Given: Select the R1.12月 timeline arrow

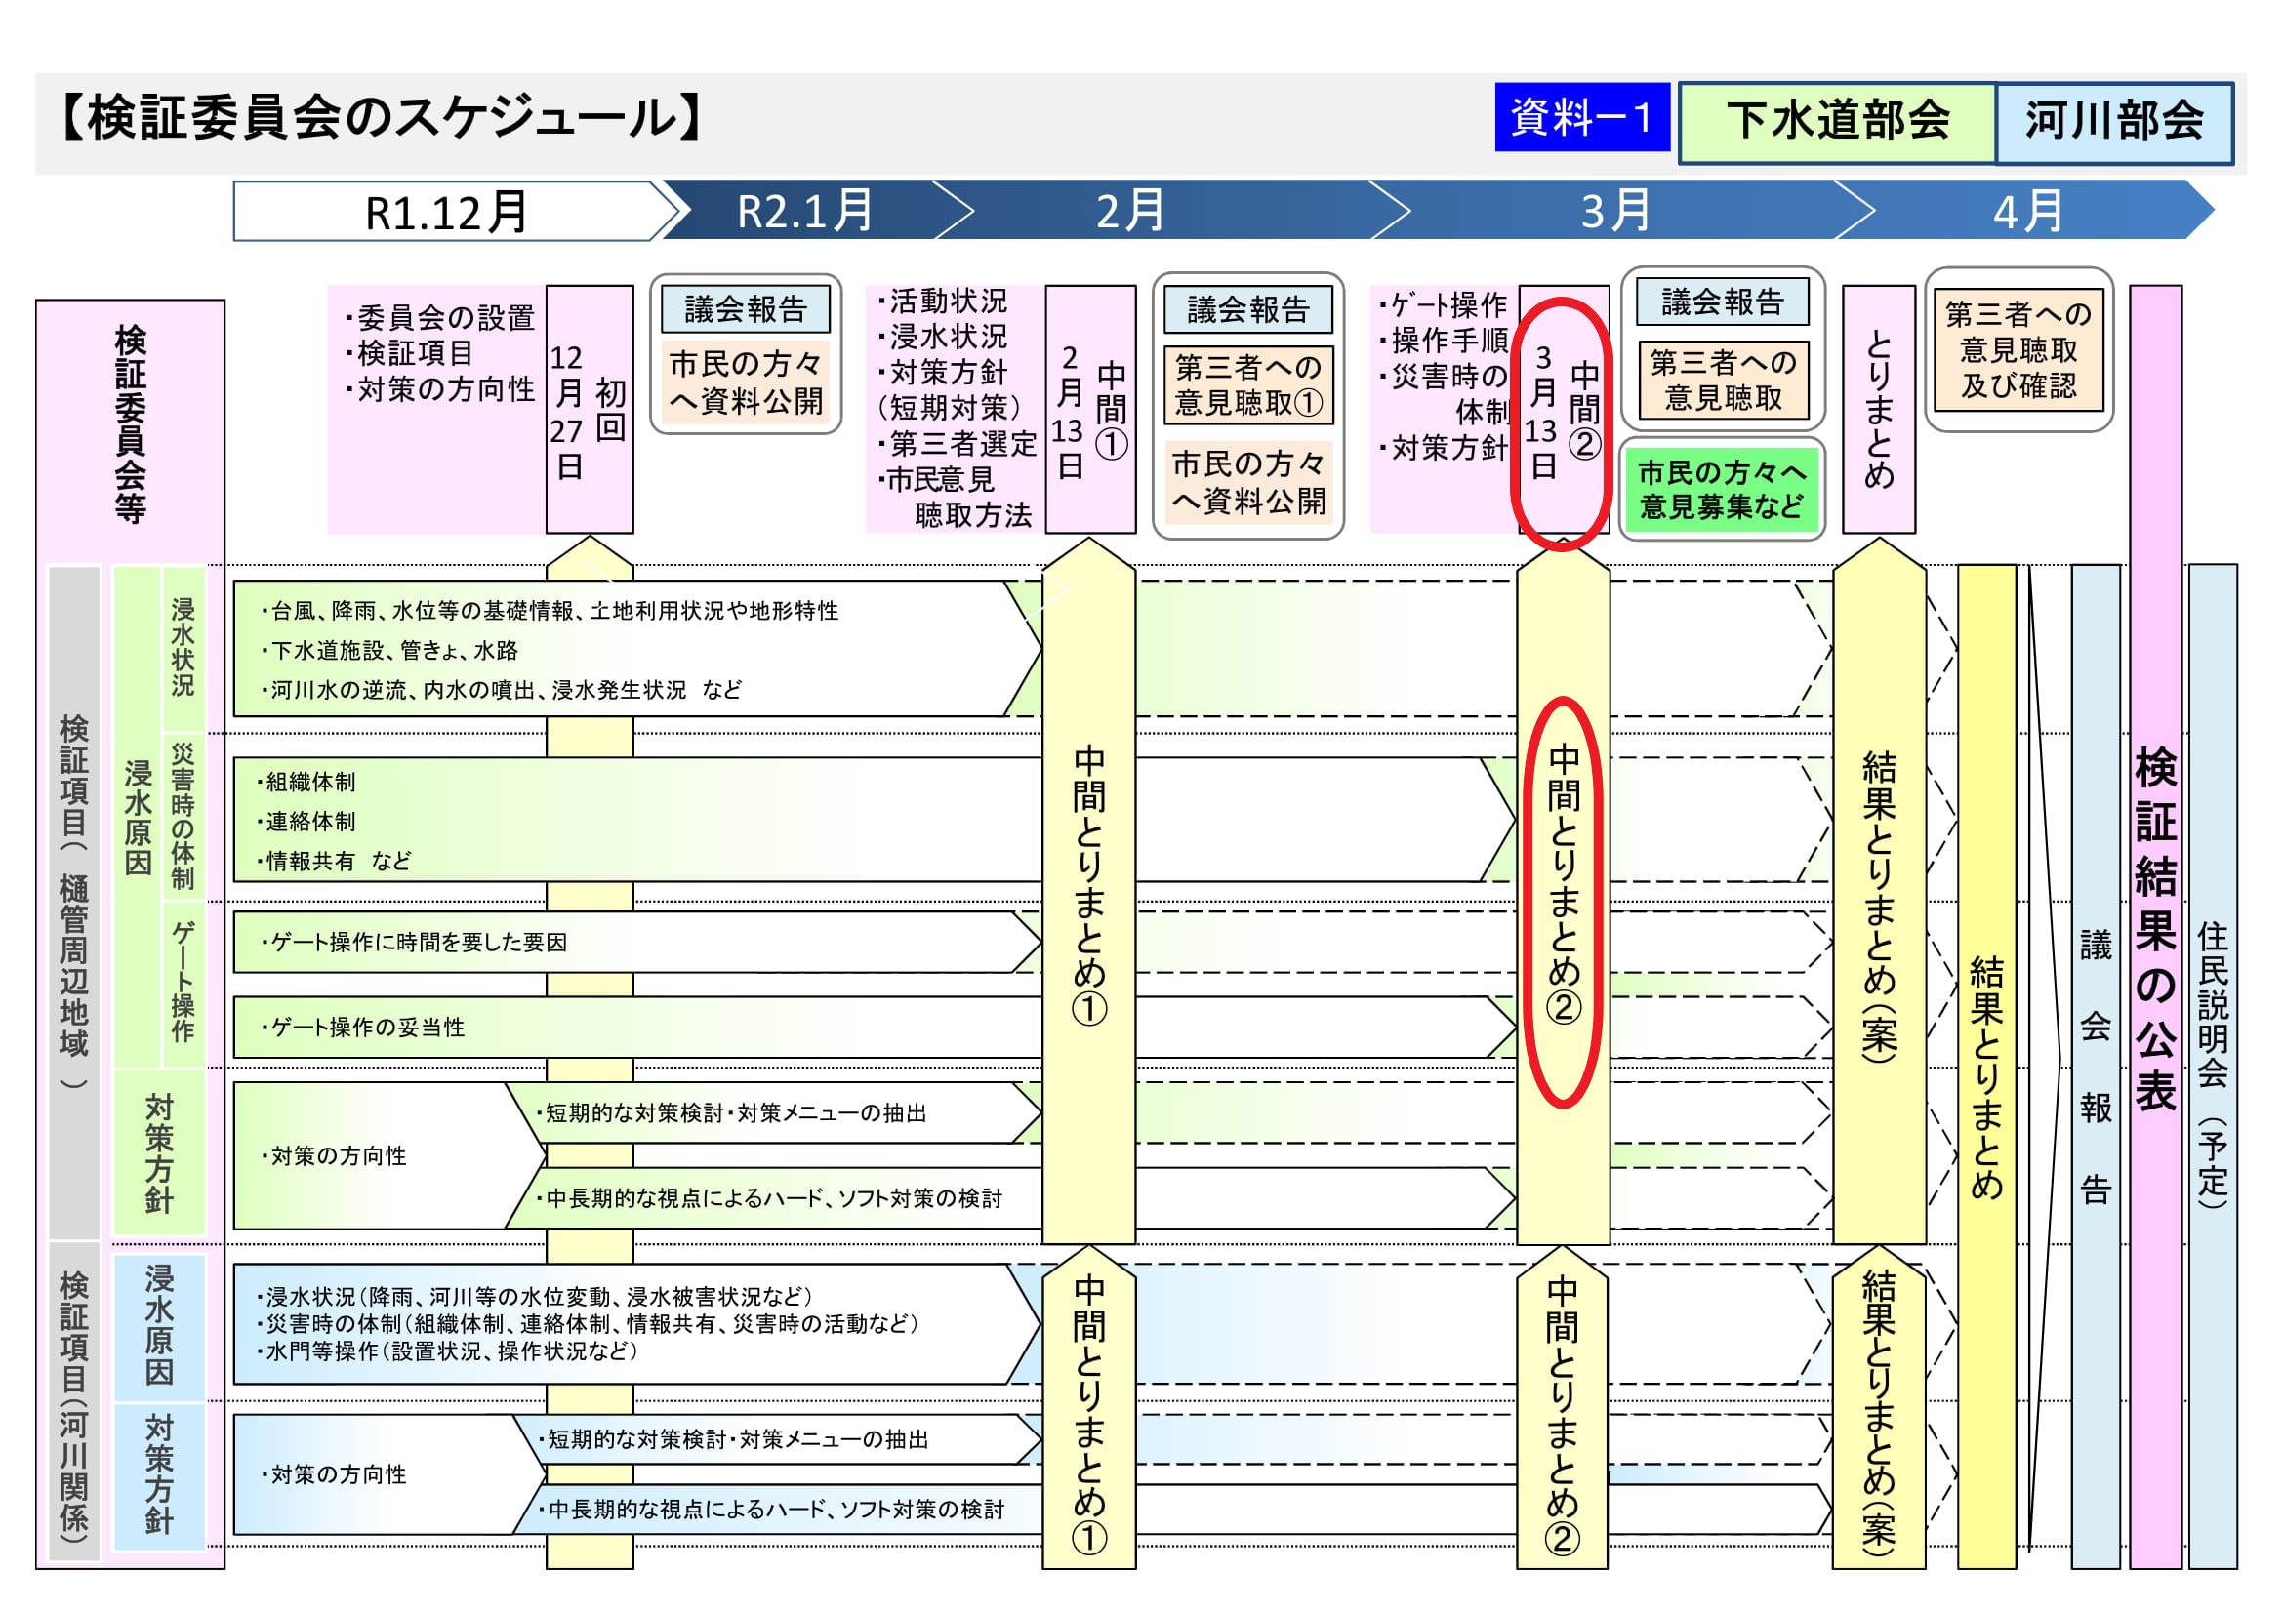Looking at the screenshot, I should tap(458, 211).
